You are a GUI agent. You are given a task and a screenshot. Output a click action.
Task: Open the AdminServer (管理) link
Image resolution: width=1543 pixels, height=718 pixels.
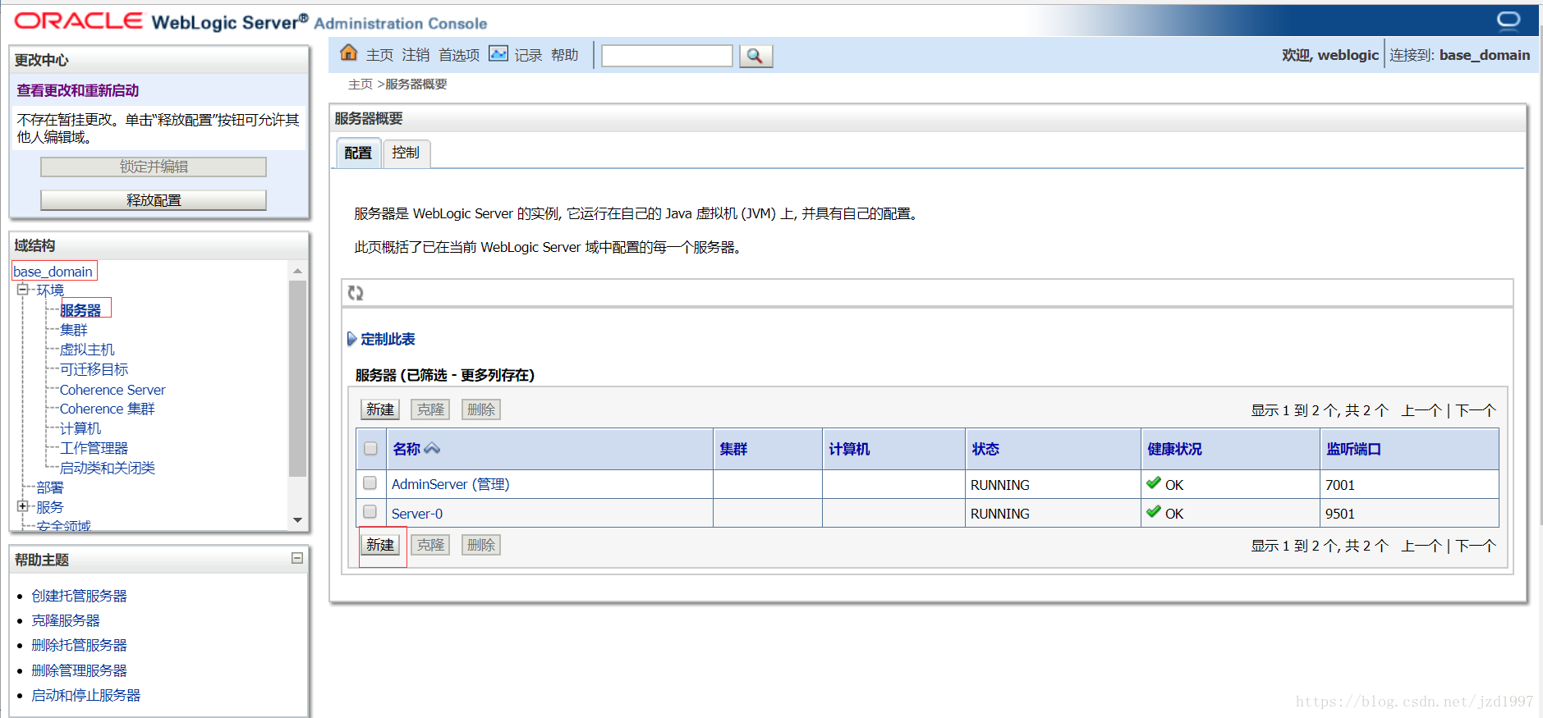[x=450, y=484]
